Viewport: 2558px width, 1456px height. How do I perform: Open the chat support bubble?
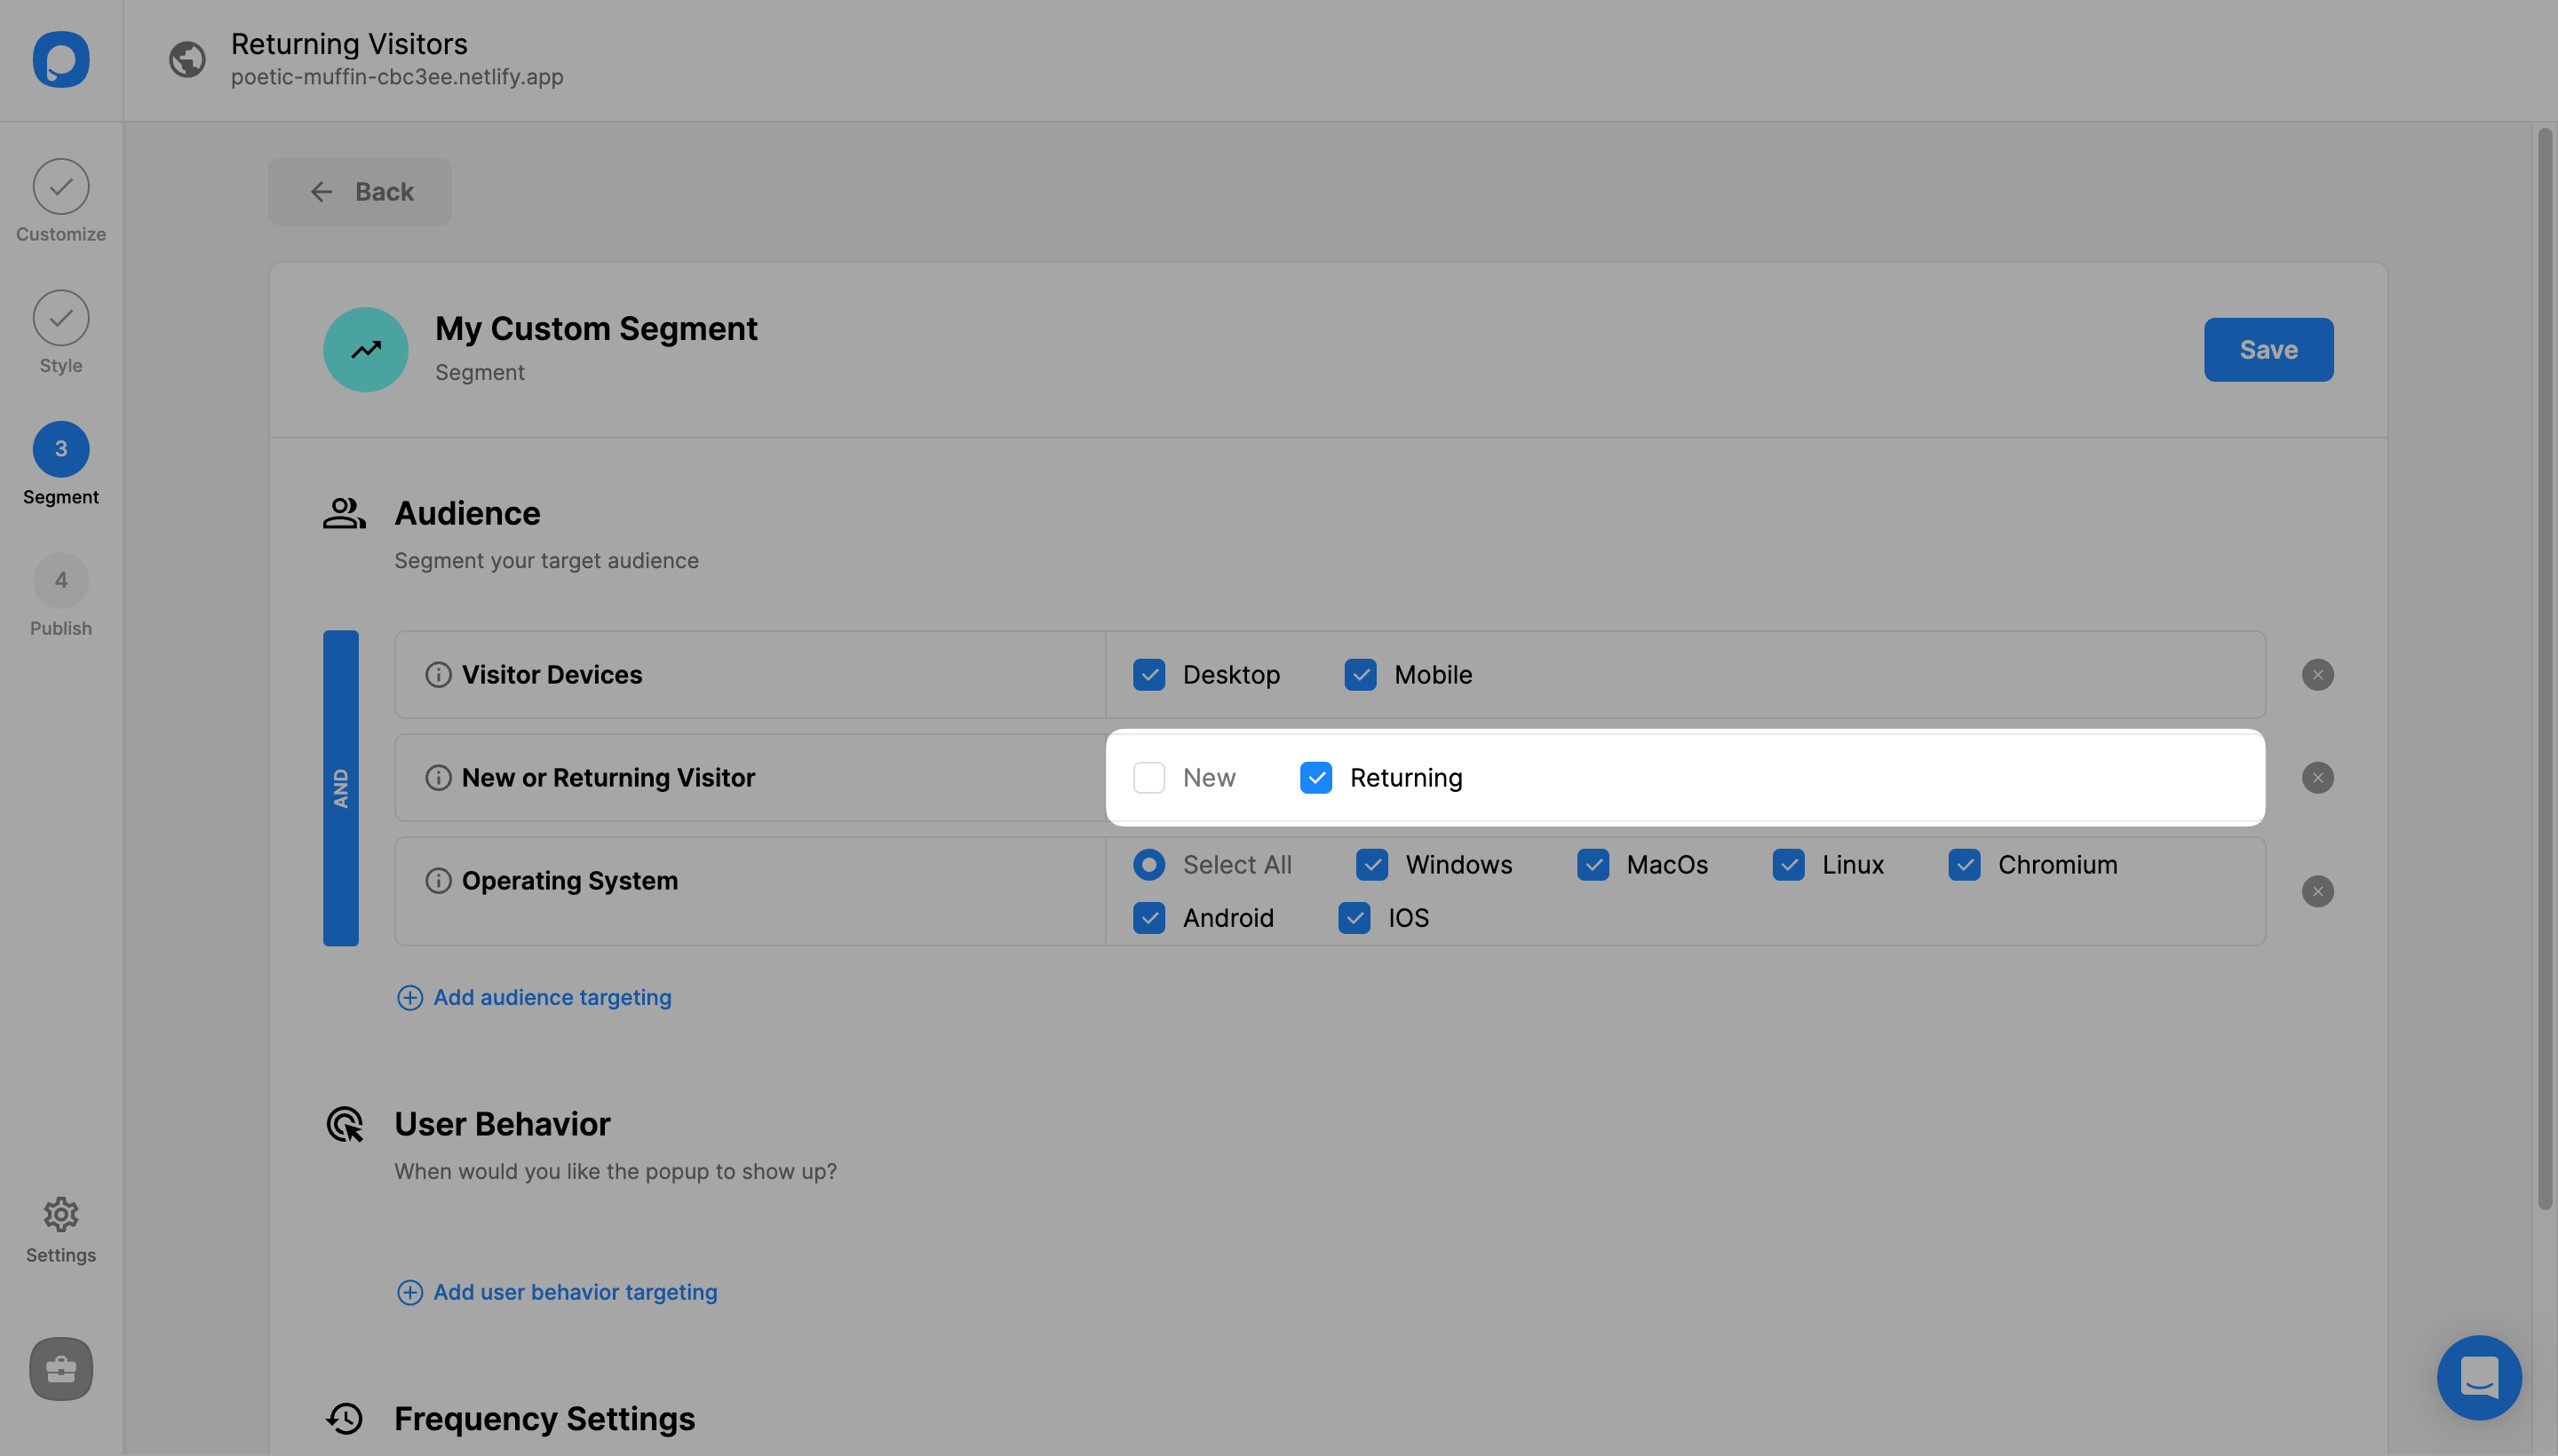[2478, 1377]
